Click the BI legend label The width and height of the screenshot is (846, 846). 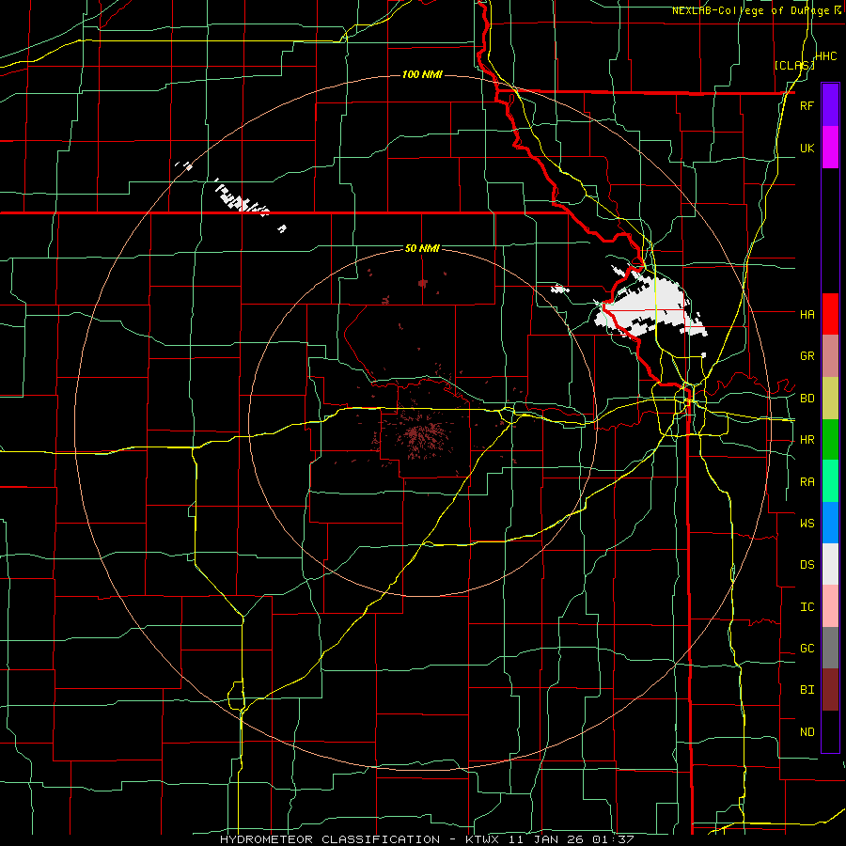point(807,690)
